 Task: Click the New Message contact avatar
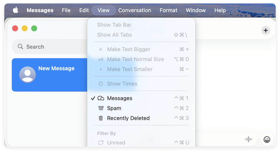(27, 75)
